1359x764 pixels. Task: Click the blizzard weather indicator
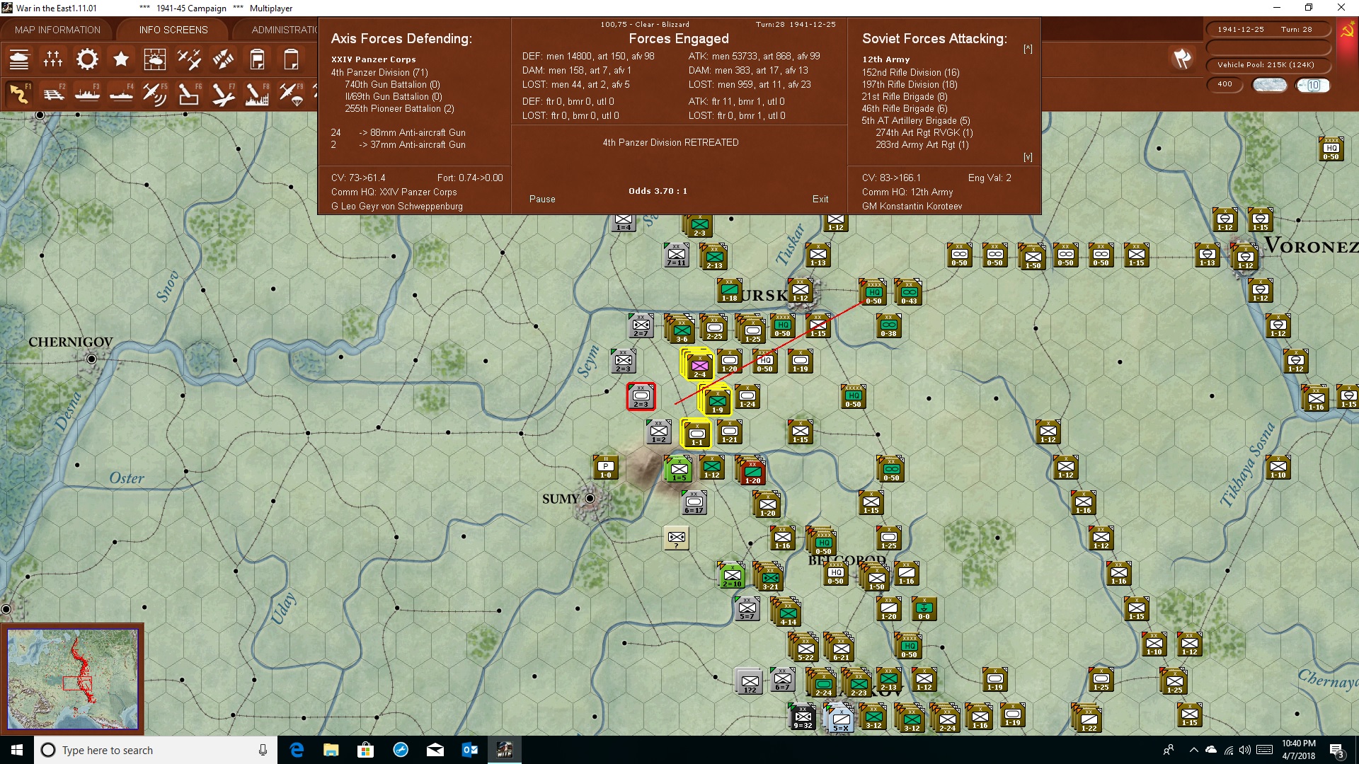click(1270, 85)
